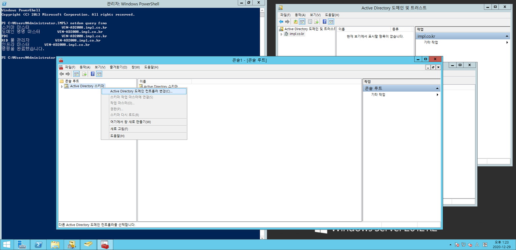The image size is (516, 250).
Task: Select impl.co.kr tree item
Action: click(x=297, y=34)
